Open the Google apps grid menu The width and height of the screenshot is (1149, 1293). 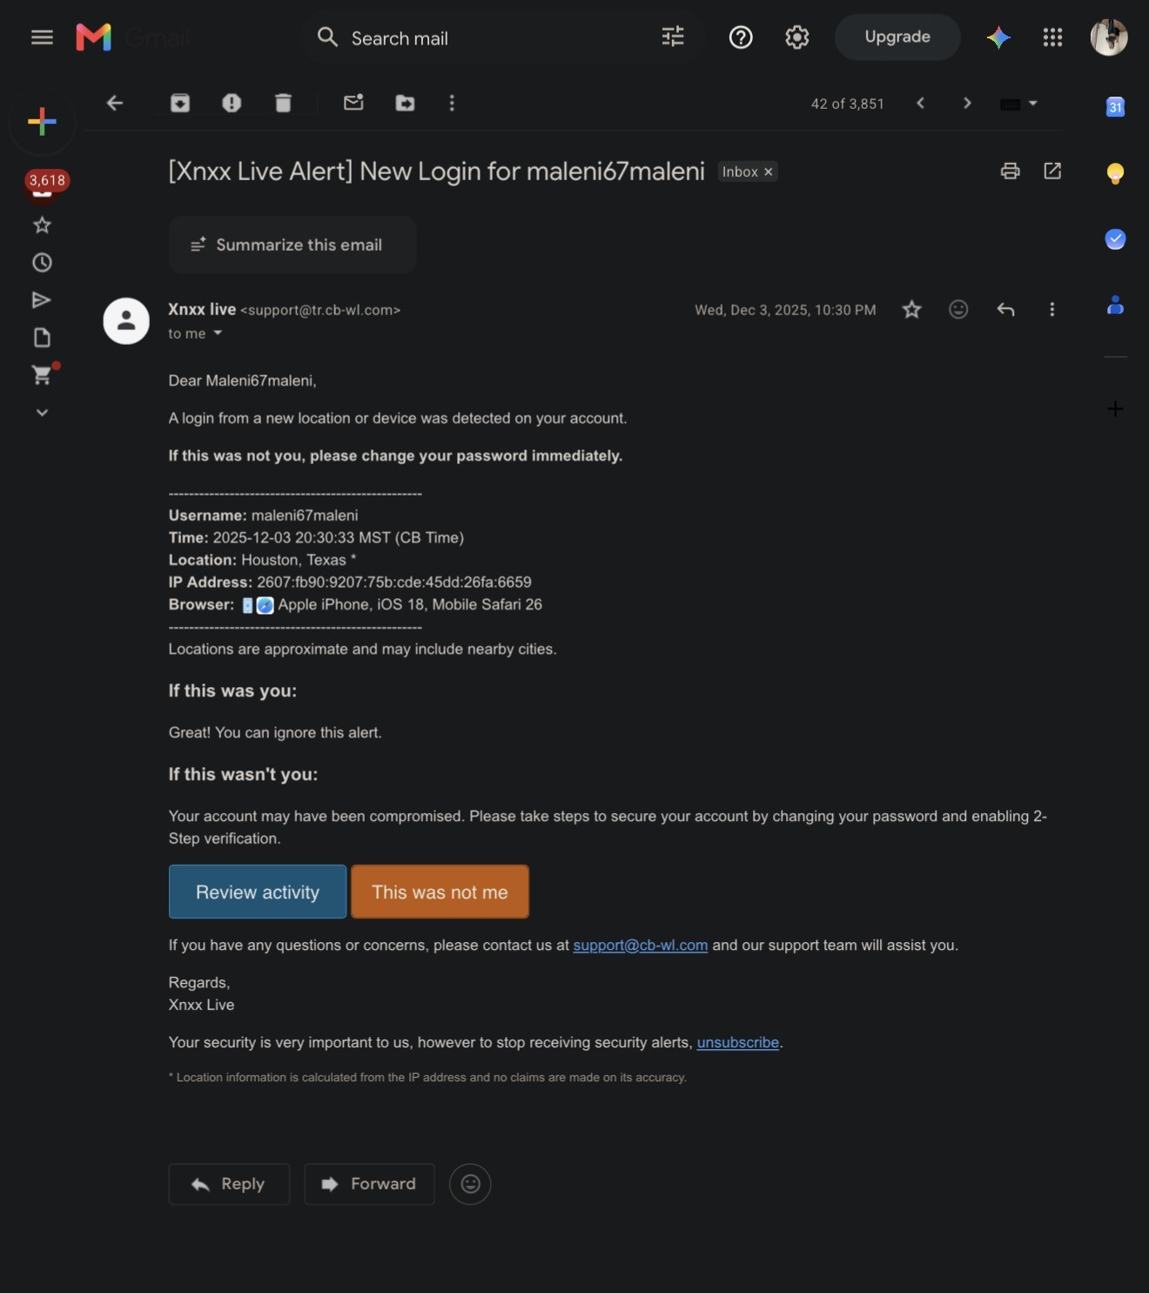click(1052, 37)
